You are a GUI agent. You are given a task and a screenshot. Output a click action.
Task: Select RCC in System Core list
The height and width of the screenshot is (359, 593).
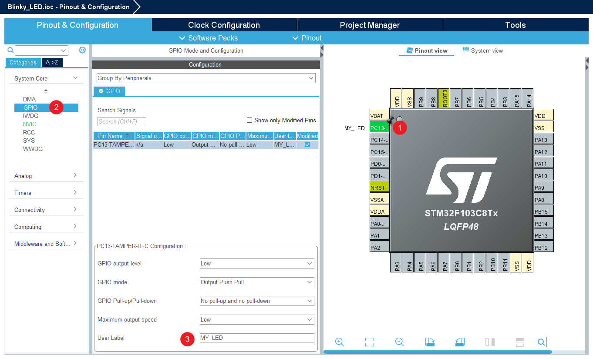(29, 132)
